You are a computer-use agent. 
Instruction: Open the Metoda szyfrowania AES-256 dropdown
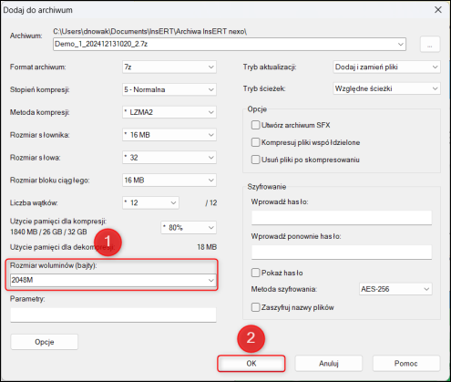395,289
